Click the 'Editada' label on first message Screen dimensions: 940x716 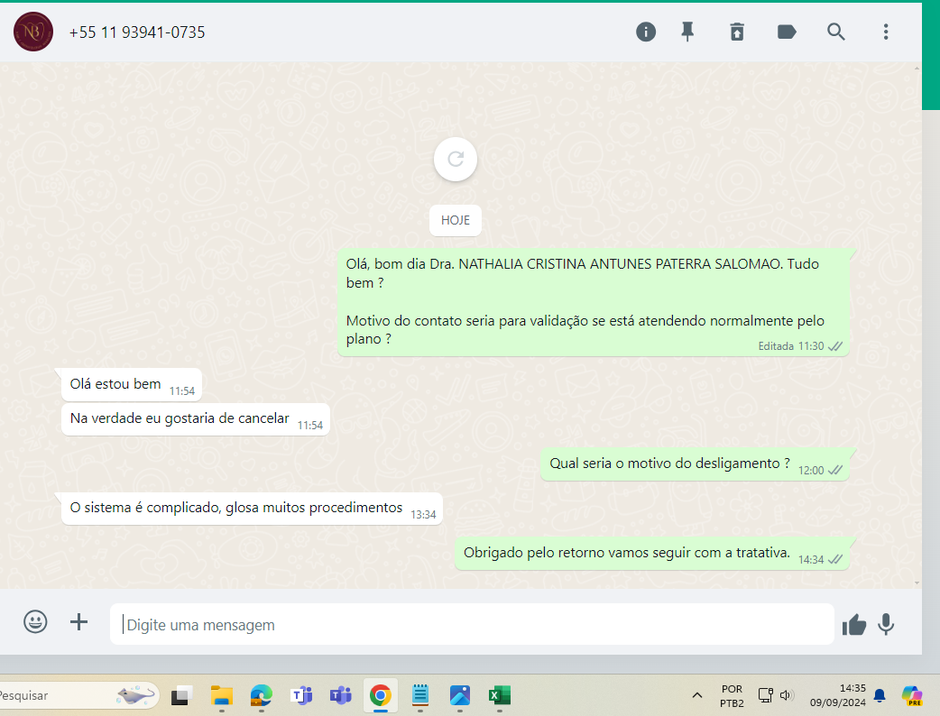(x=776, y=346)
